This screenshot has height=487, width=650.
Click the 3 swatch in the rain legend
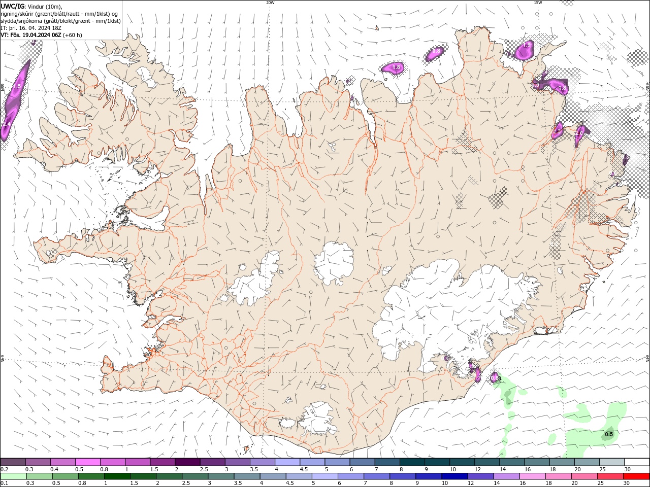(221, 476)
